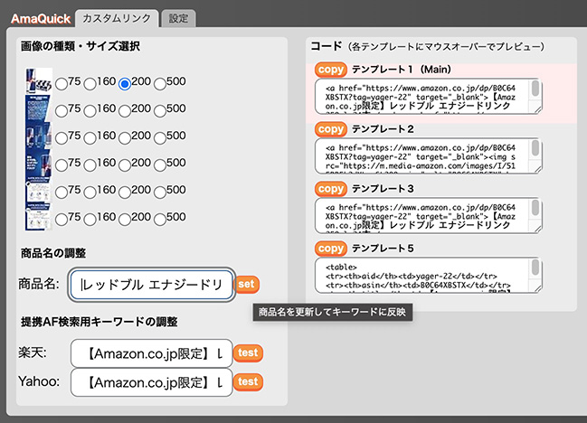Pick size 200 for the second image

tap(125, 111)
